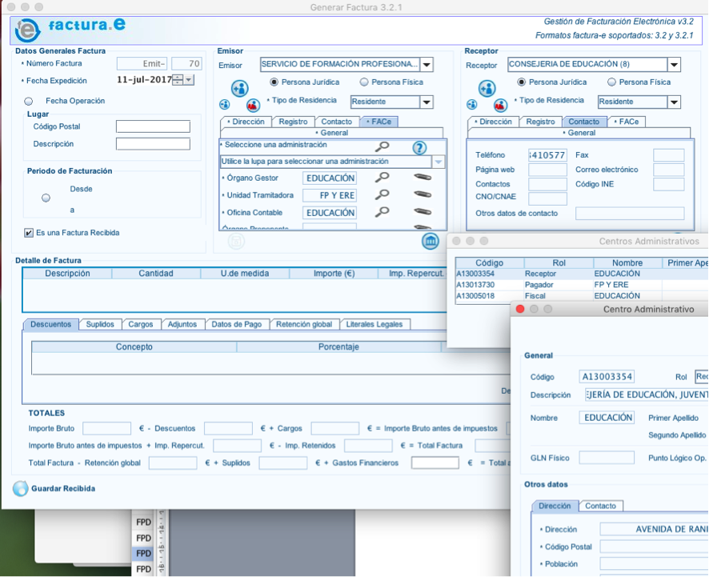Click the Porcentaje column header
The height and width of the screenshot is (577, 709).
click(338, 347)
